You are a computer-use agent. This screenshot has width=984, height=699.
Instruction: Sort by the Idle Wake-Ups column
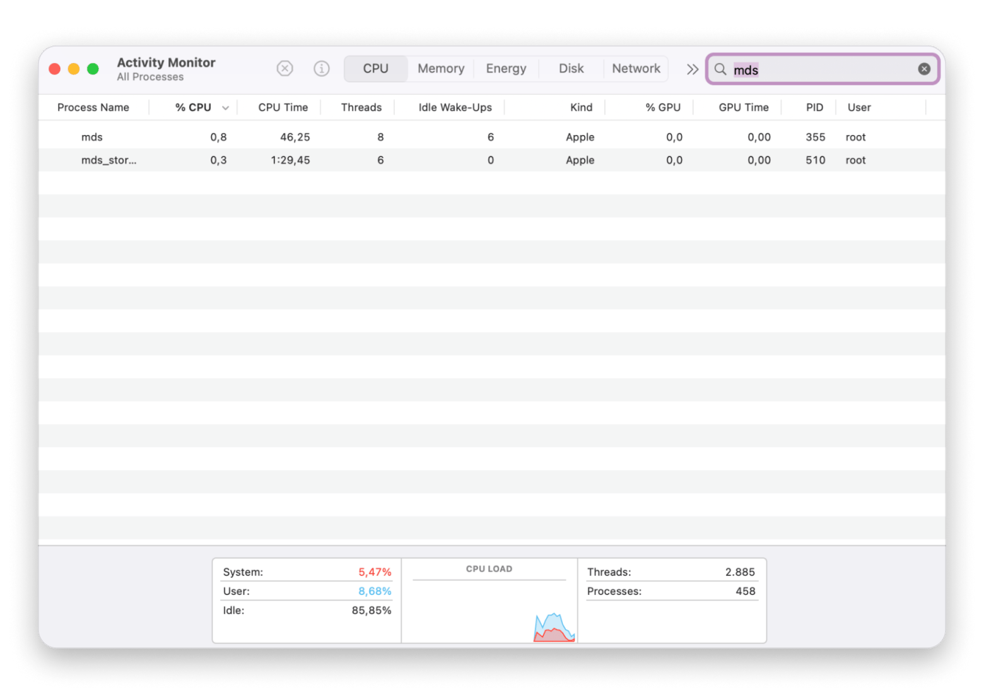tap(455, 108)
